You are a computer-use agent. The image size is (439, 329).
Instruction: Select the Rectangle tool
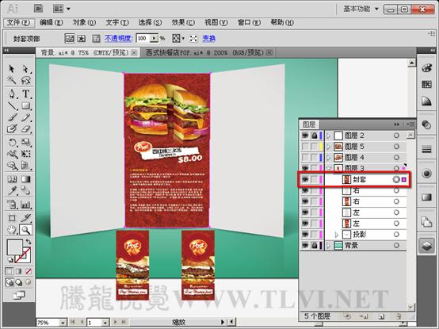(x=26, y=105)
